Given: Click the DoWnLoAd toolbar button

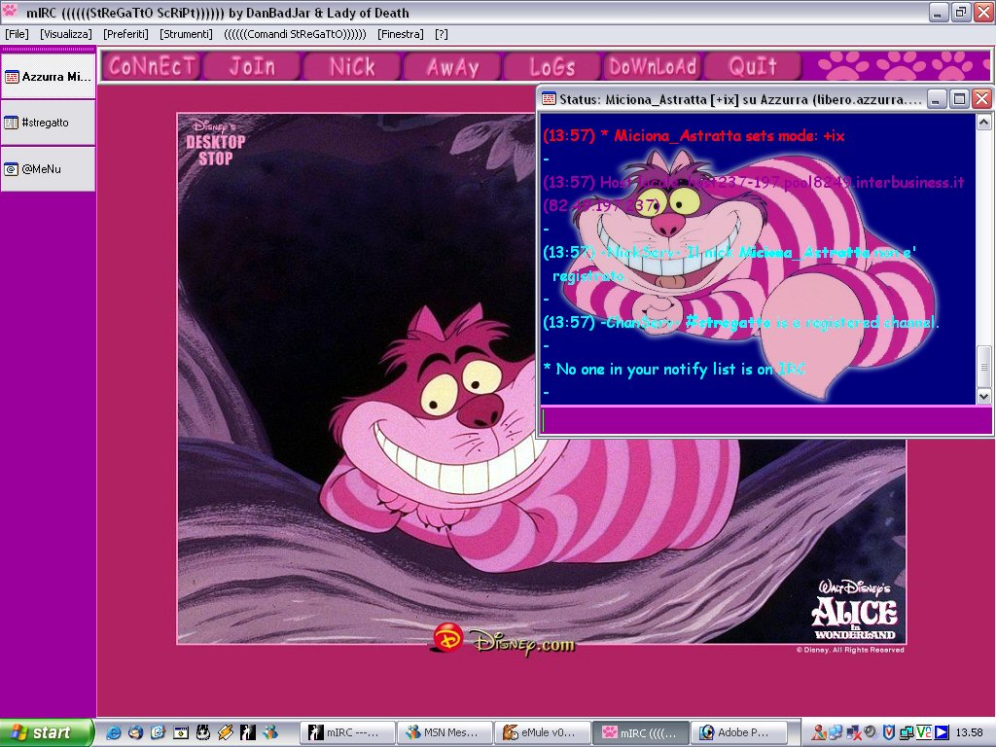Looking at the screenshot, I should [652, 66].
